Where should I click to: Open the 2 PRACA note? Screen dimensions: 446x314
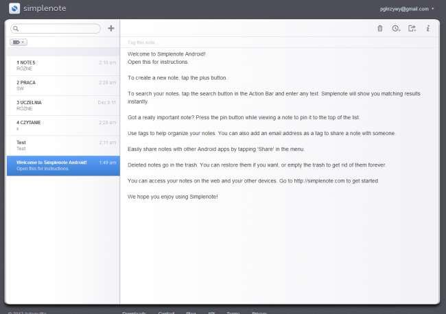tap(63, 86)
